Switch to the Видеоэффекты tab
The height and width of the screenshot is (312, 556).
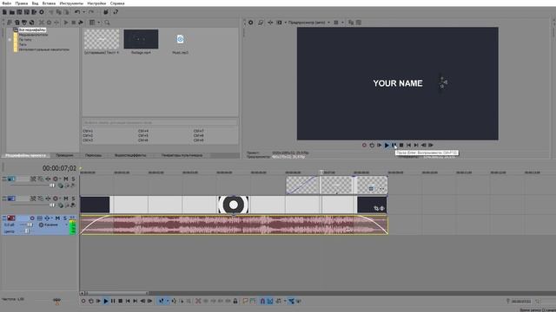pos(130,155)
